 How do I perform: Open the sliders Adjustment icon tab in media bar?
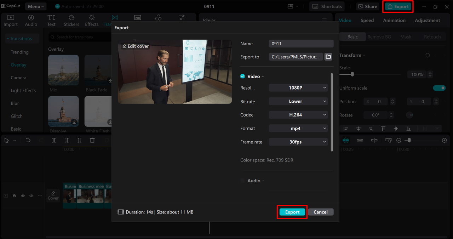(182, 17)
